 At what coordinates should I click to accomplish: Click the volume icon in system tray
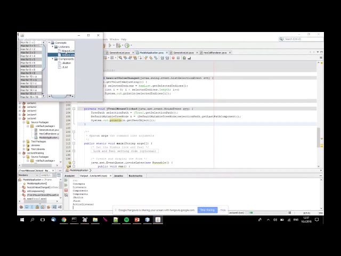[275, 220]
